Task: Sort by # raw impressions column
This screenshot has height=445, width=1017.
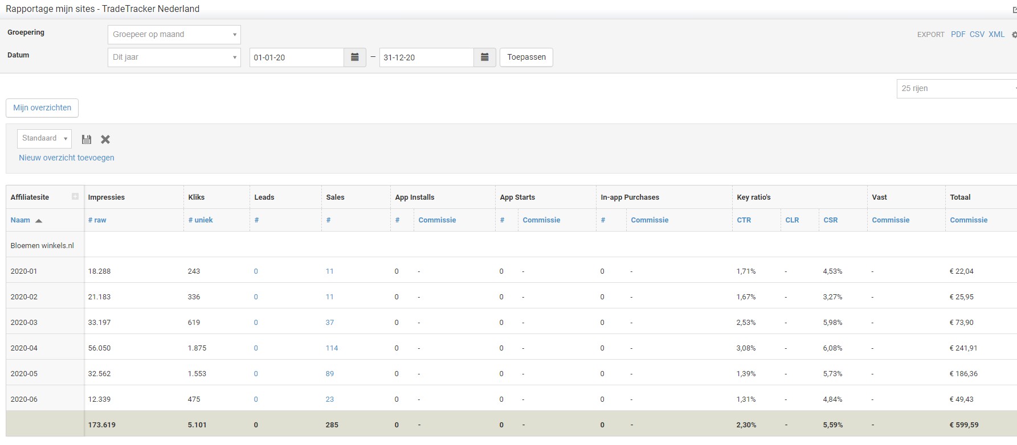Action: [x=97, y=220]
